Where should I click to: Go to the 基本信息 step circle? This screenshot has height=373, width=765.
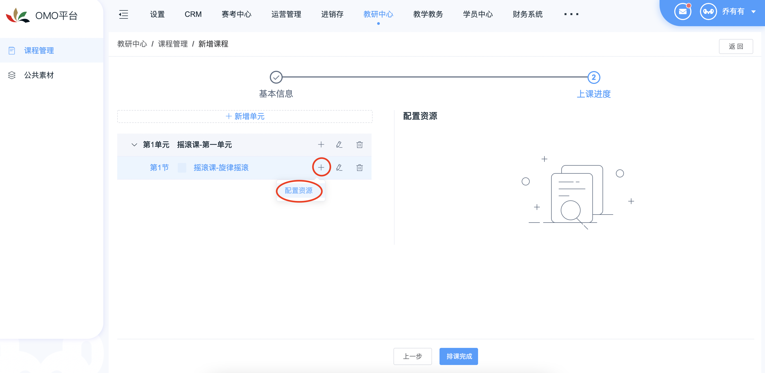pyautogui.click(x=276, y=77)
